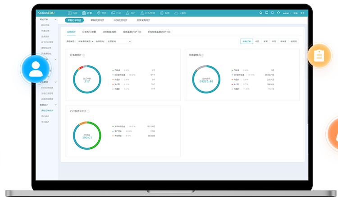Open the 课程类型 dropdown
The width and height of the screenshot is (338, 197).
86,41
